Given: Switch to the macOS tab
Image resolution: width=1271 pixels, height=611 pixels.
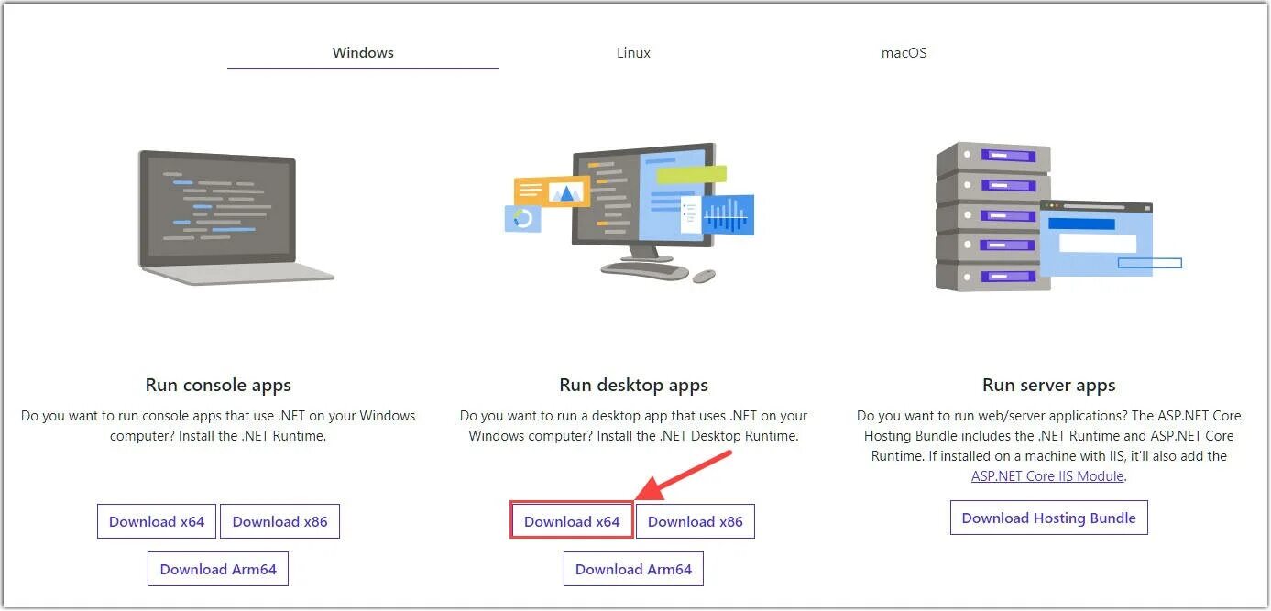Looking at the screenshot, I should click(x=903, y=52).
